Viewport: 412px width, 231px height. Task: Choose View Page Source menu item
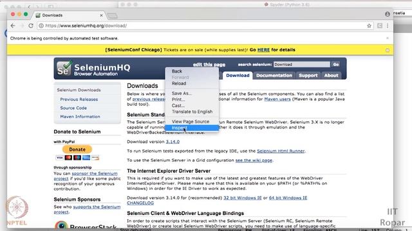[192, 121]
